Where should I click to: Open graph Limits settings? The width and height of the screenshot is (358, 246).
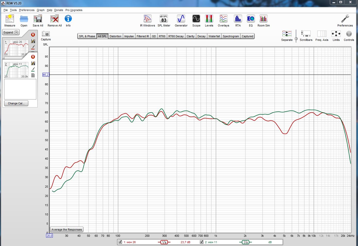(336, 34)
